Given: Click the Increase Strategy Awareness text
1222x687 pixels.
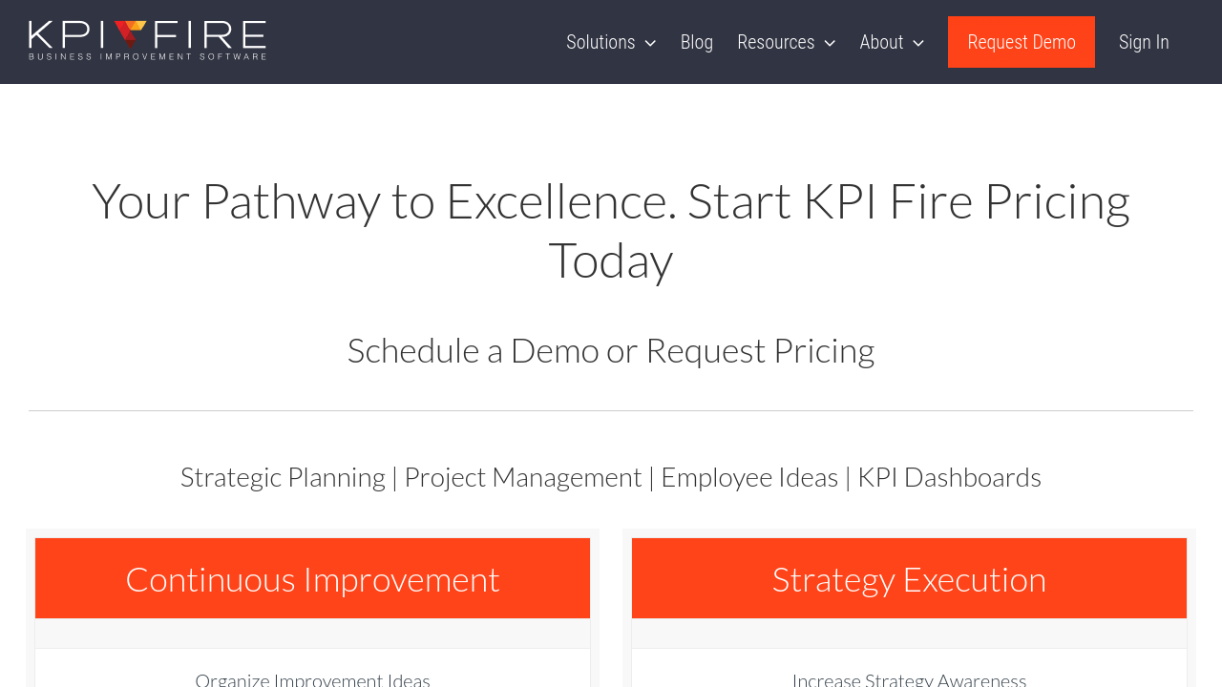Looking at the screenshot, I should [x=909, y=679].
